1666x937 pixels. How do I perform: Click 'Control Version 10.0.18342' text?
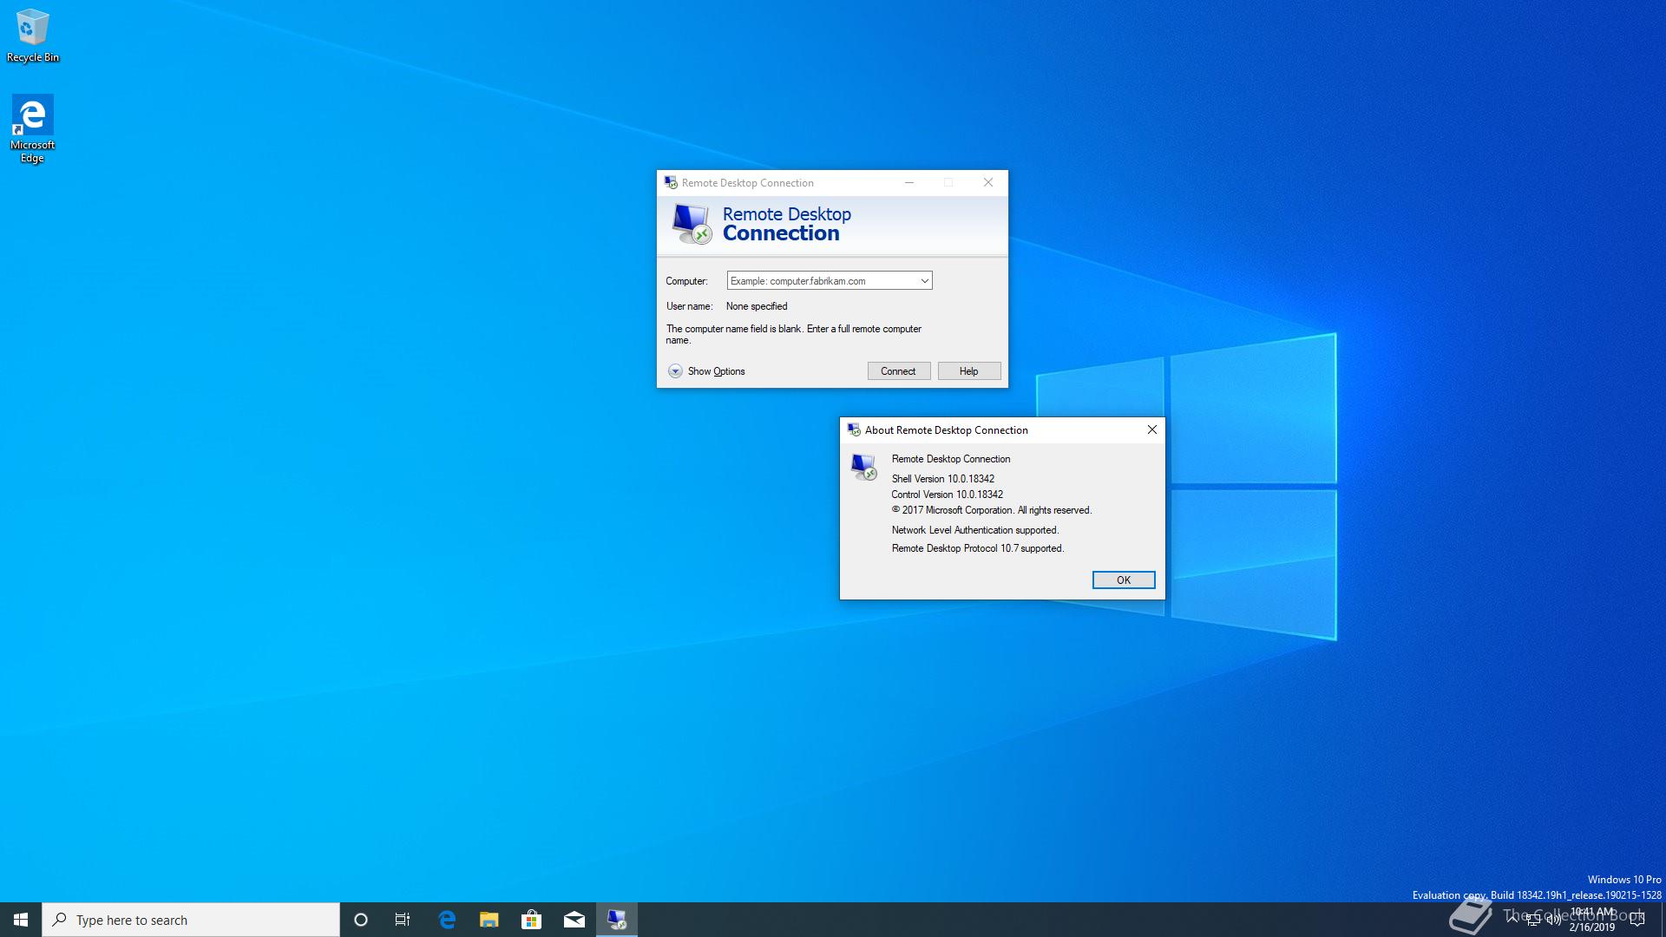click(x=948, y=495)
